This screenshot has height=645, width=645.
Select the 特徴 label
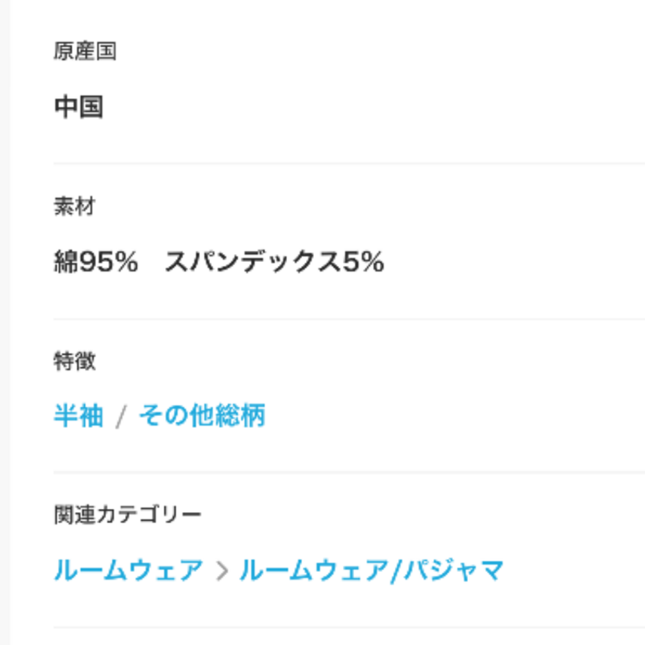tap(75, 361)
